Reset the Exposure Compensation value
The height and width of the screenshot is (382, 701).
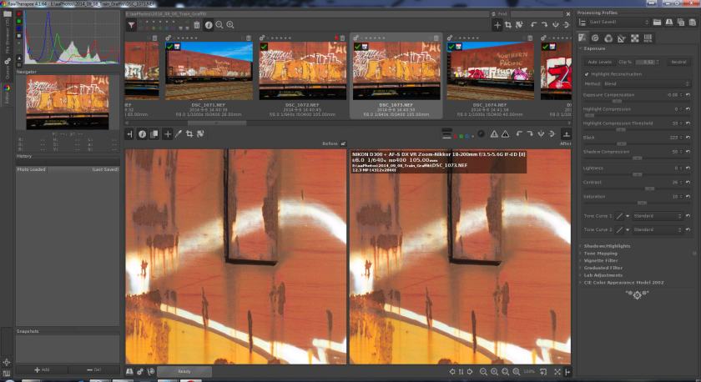coord(686,95)
